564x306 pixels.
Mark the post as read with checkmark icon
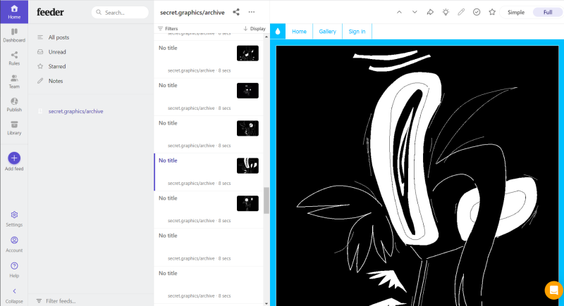[477, 12]
